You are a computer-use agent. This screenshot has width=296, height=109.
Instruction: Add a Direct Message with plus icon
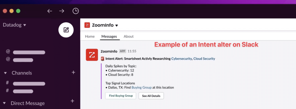coord(72,101)
